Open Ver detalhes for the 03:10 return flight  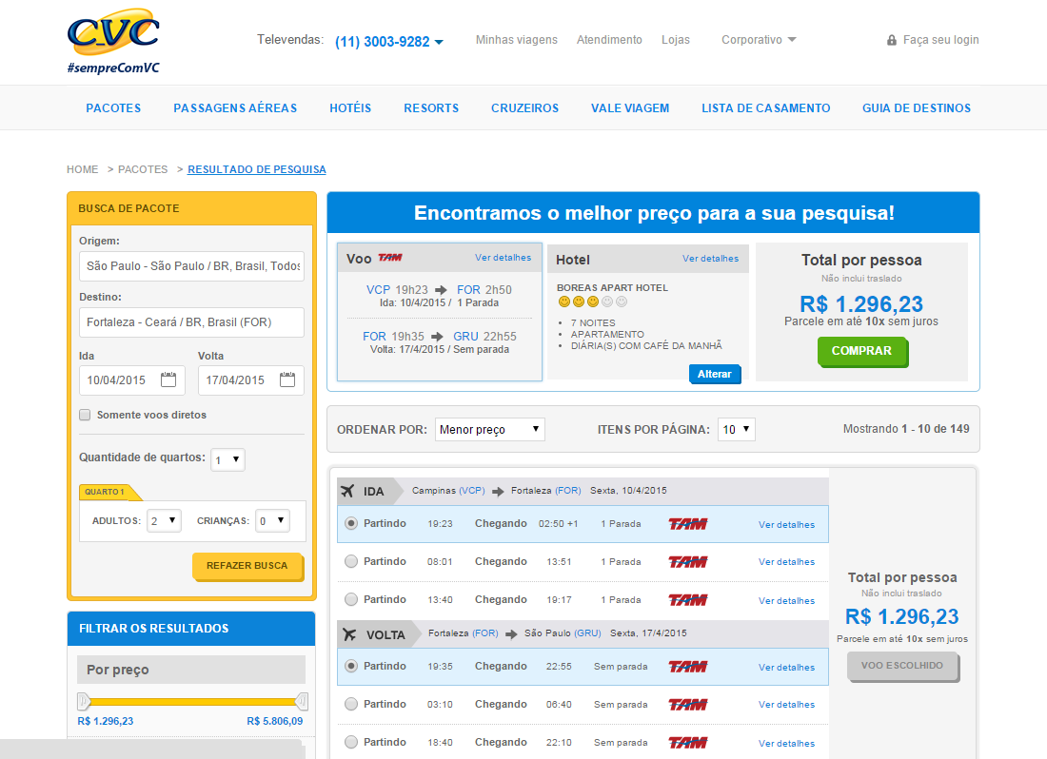(786, 705)
